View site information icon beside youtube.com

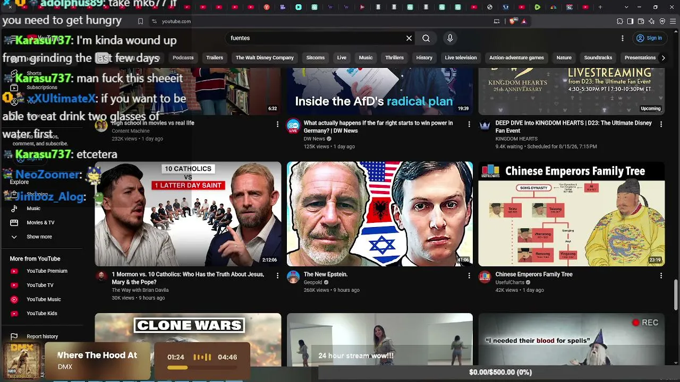coord(154,21)
